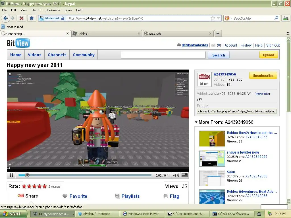Image resolution: width=291 pixels, height=218 pixels.
Task: Mute the video volume icon
Action: (x=176, y=175)
